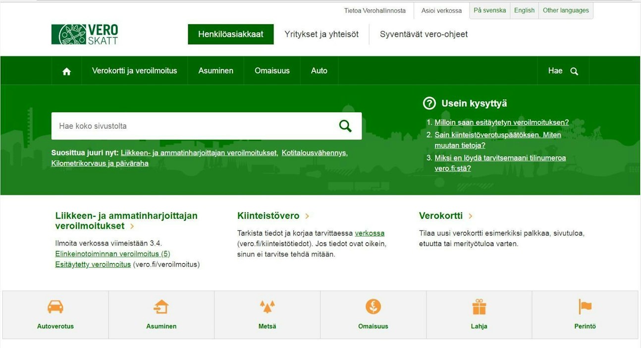Select the Henkilöasiakkaat tab
Viewport: 641px width, 348px height.
tap(231, 34)
